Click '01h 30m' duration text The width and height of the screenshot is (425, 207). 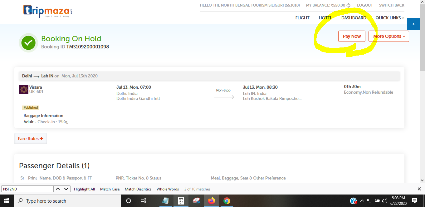coord(352,86)
